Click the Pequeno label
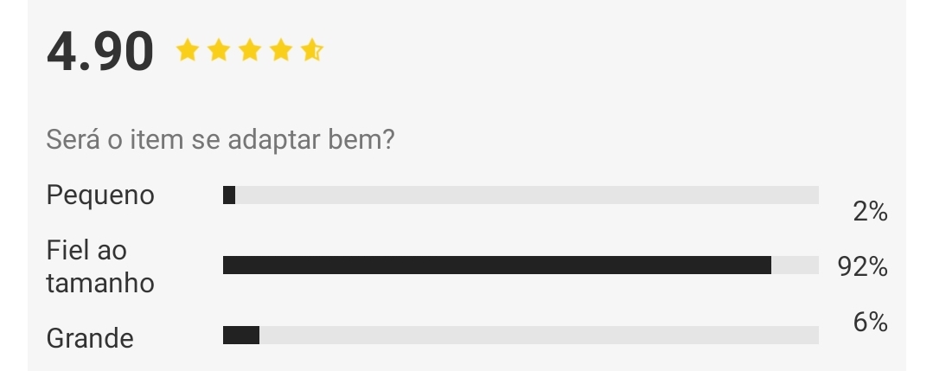 click(100, 195)
